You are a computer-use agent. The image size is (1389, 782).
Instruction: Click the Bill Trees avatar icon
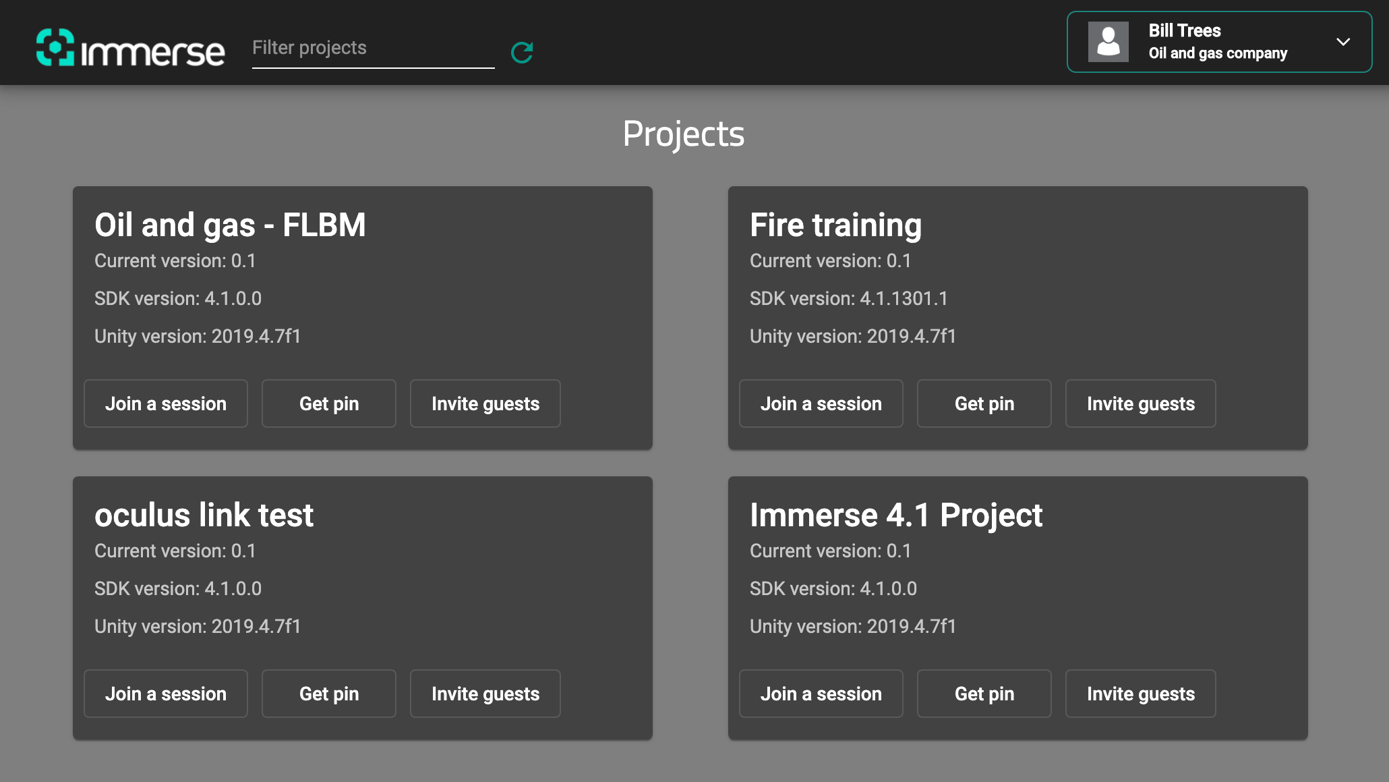pos(1108,42)
